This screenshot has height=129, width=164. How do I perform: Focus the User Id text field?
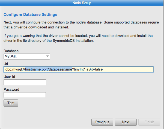pyautogui.click(x=25, y=82)
